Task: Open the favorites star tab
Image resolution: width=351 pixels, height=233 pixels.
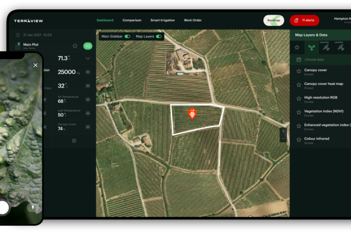Action: point(297,47)
